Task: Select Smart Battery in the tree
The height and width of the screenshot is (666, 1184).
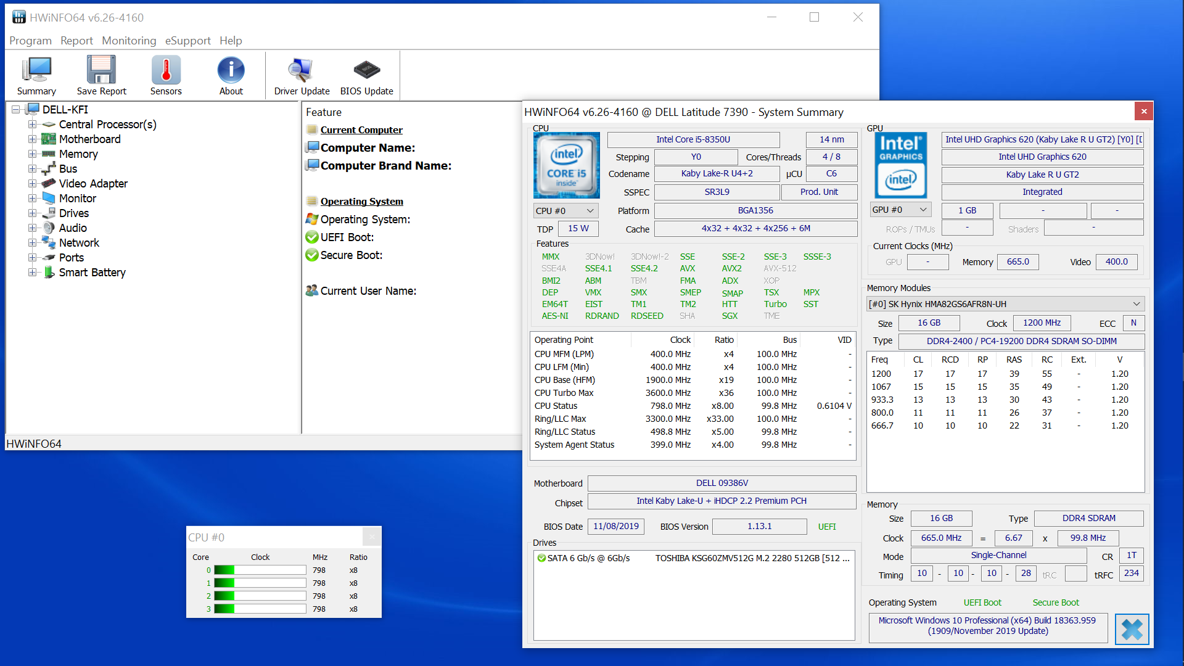Action: (x=92, y=273)
